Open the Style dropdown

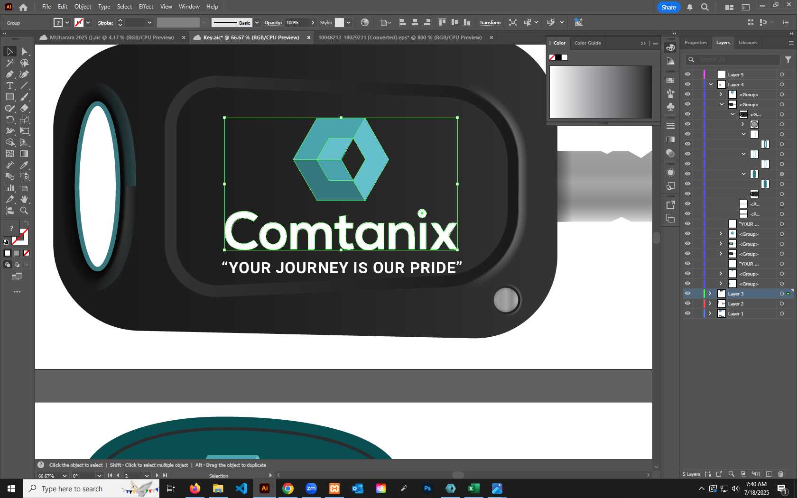tap(349, 23)
